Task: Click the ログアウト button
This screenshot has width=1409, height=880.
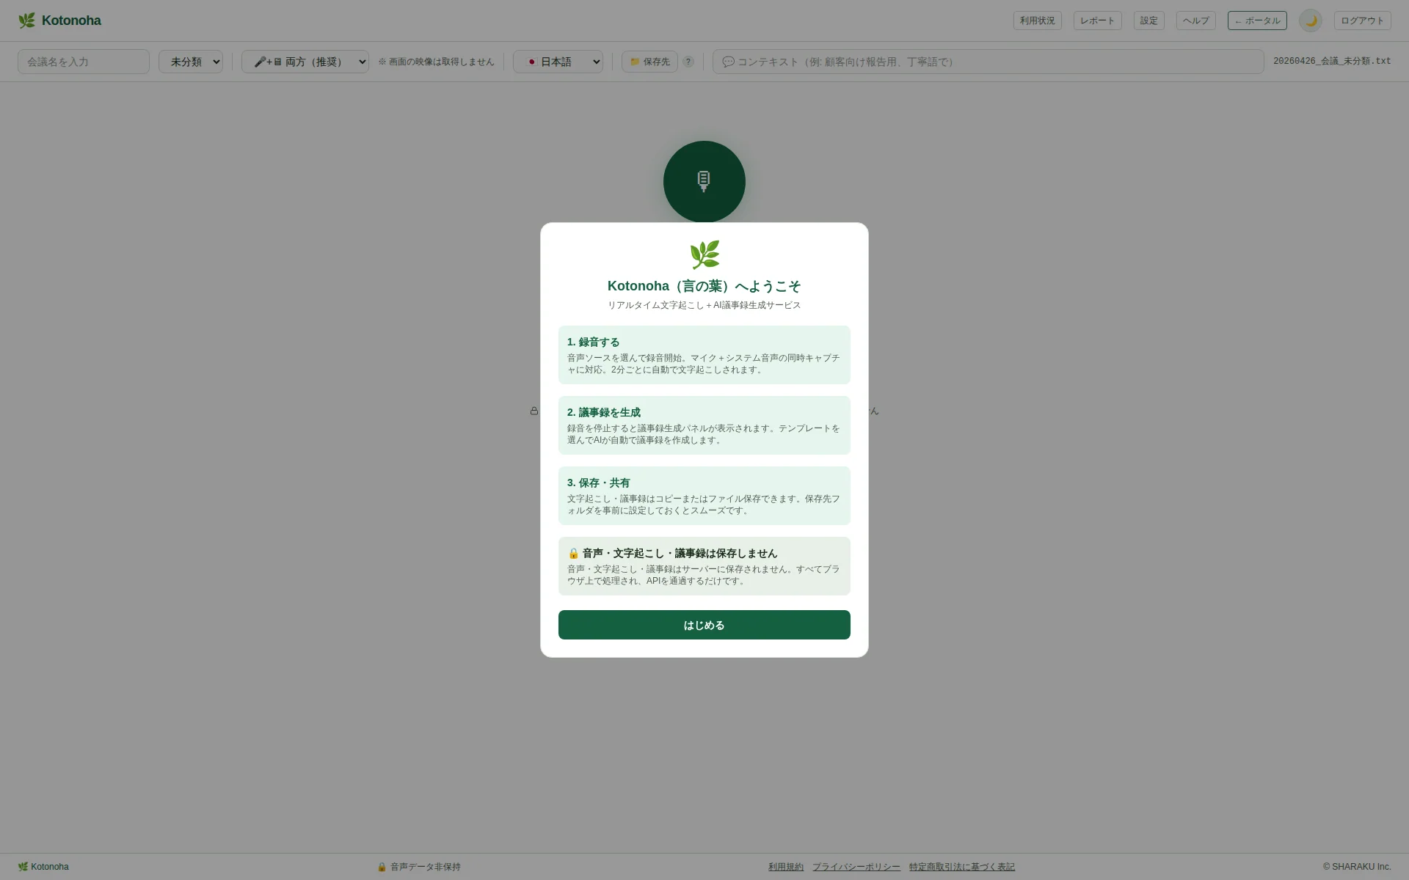Action: [1362, 21]
